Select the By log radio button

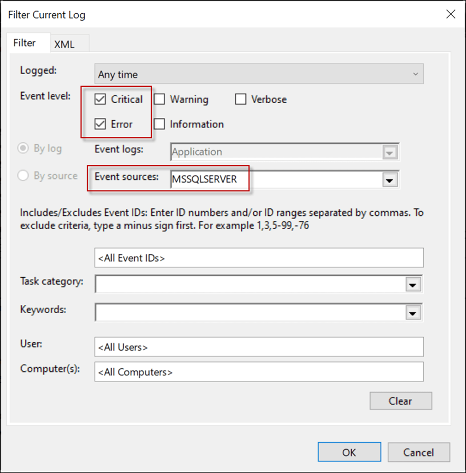23,149
